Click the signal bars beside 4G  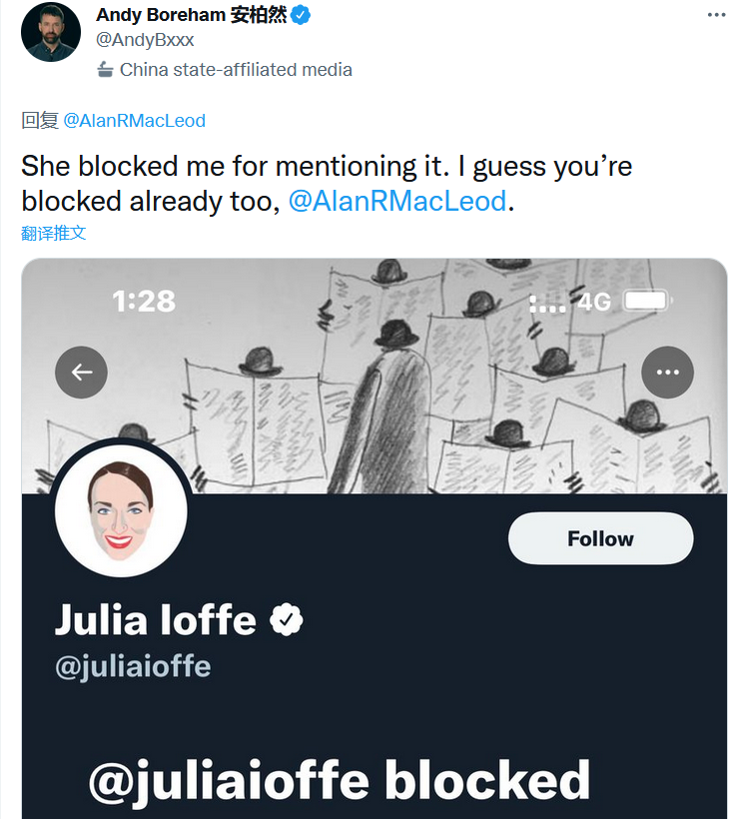pos(547,303)
